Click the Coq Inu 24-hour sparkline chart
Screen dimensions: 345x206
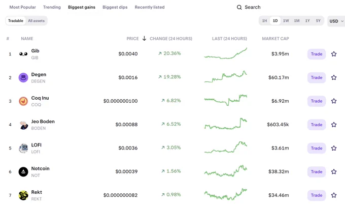[x=226, y=100]
